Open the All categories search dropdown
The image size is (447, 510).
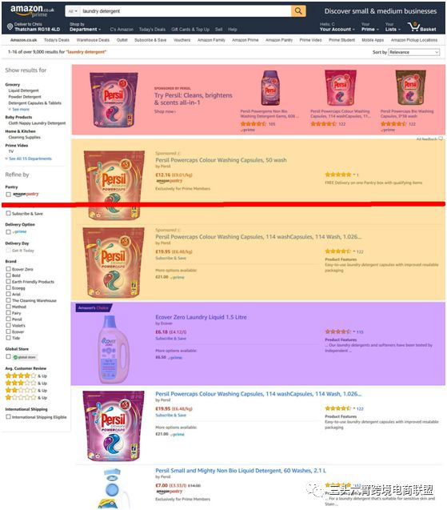pos(73,11)
